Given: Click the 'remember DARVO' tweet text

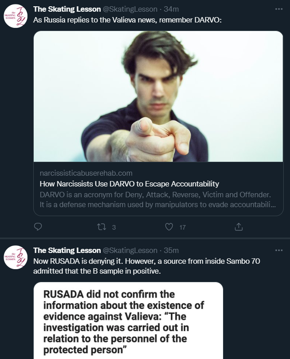Looking at the screenshot, I should [128, 20].
